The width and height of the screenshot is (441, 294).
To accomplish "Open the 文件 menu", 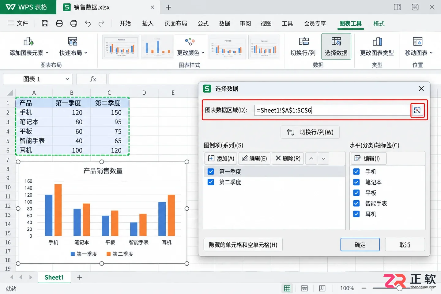I will 18,23.
